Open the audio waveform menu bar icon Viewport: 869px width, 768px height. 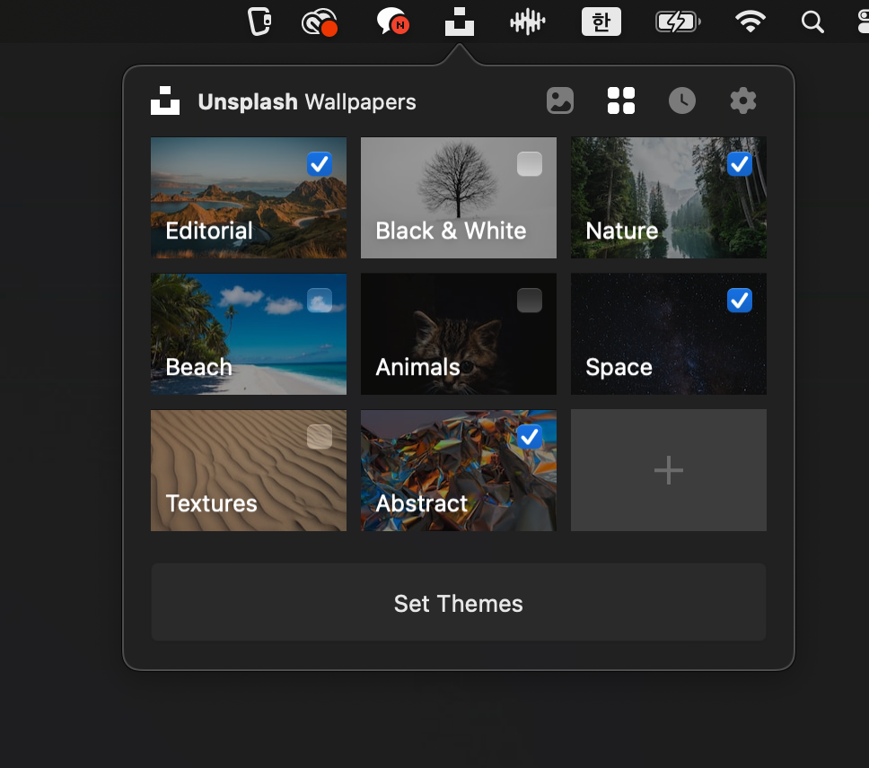click(528, 22)
